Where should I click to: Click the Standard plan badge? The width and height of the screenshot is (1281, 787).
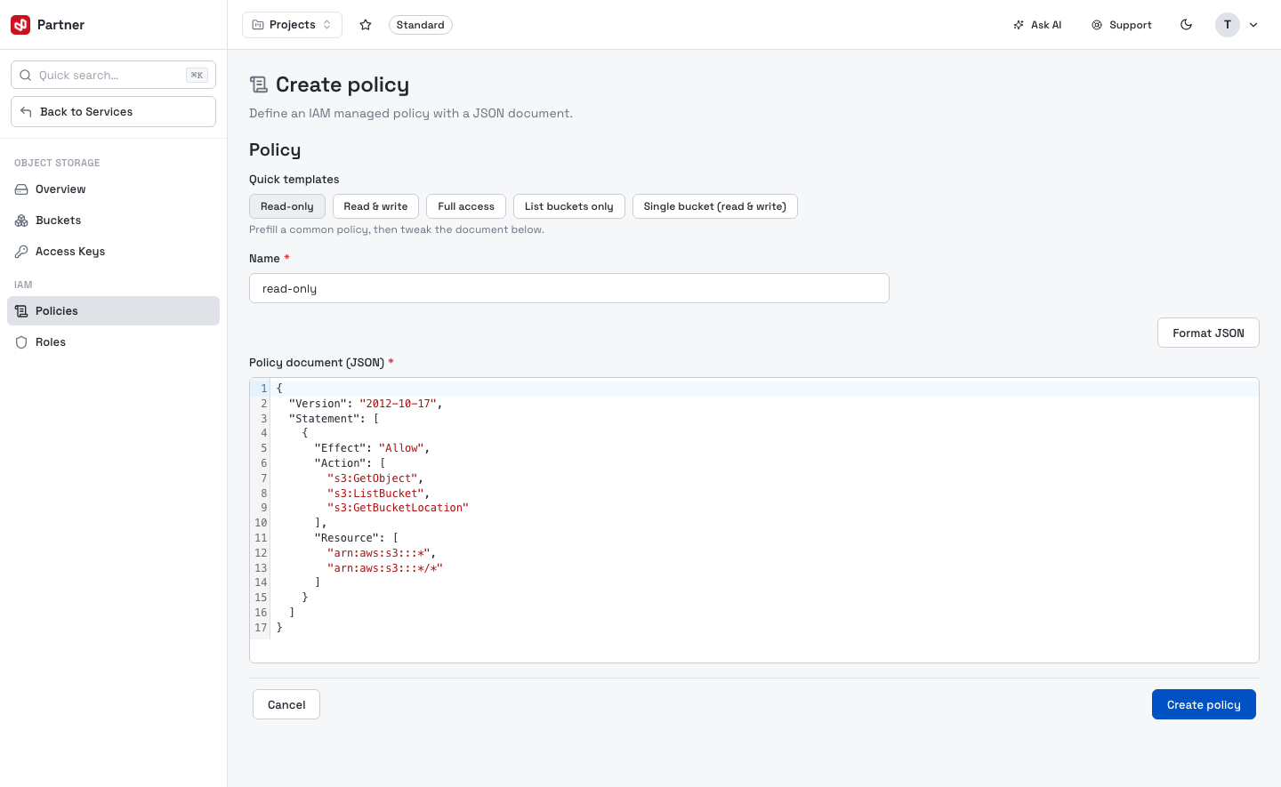pyautogui.click(x=420, y=25)
